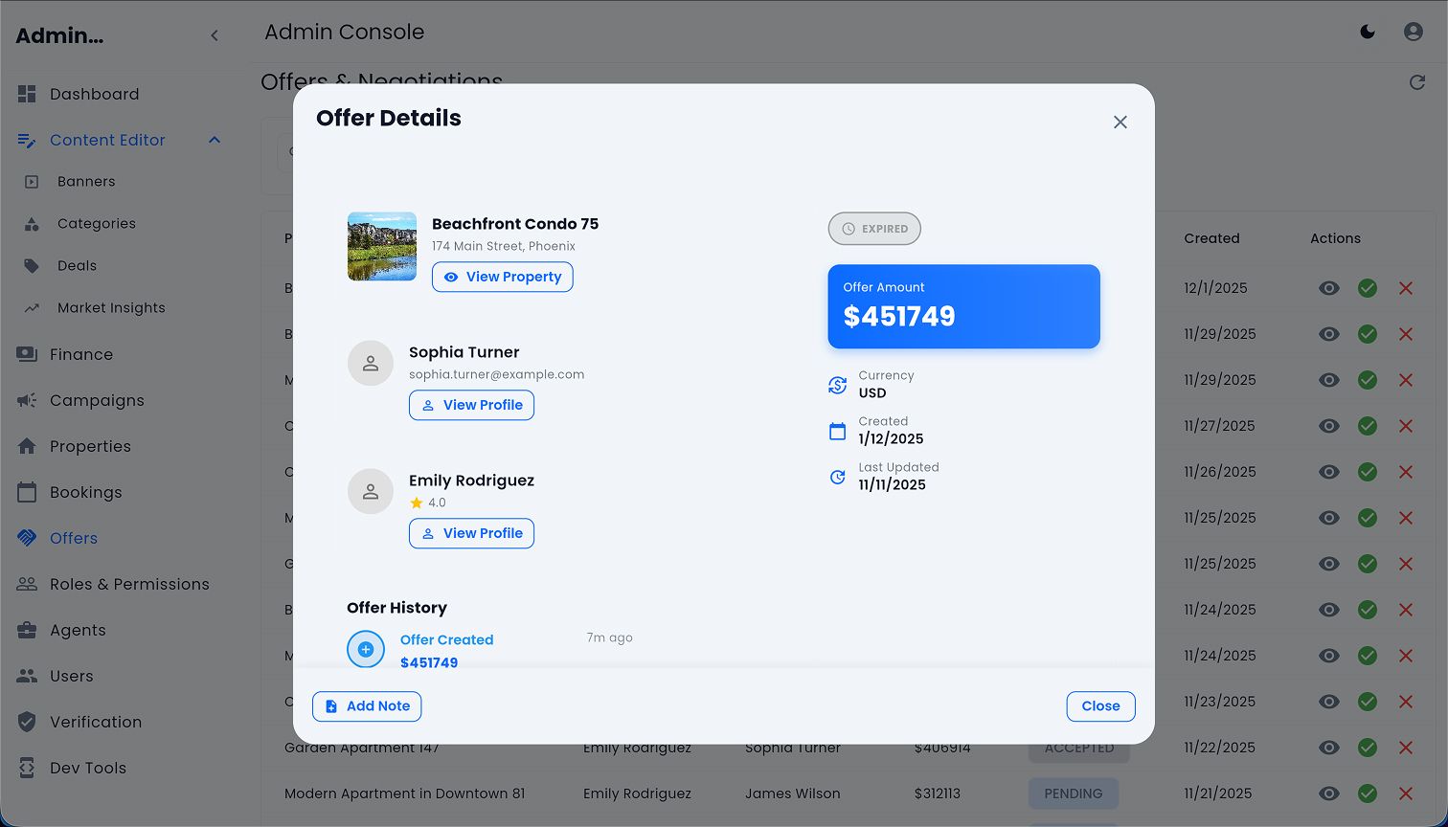Open Bookings in the sidebar

point(85,492)
